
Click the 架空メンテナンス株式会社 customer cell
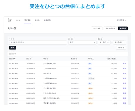click(x=51, y=98)
